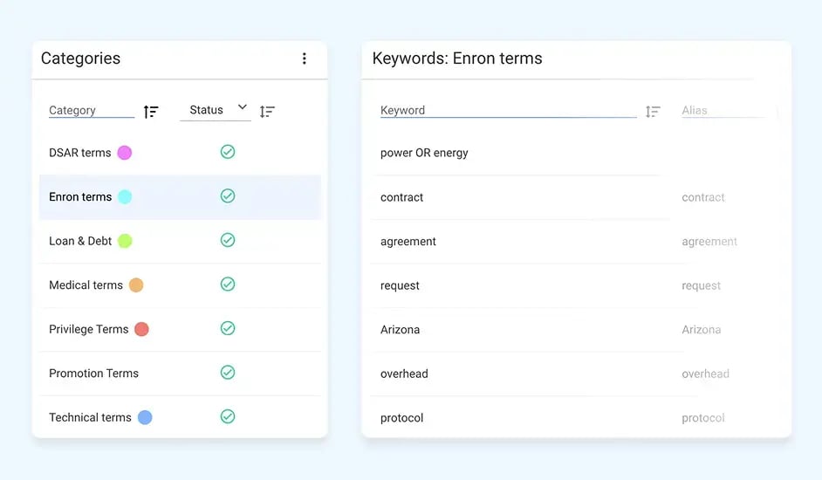Open the 'power OR energy' keyword
Screen dimensions: 822x480
(x=424, y=153)
